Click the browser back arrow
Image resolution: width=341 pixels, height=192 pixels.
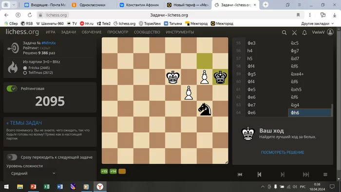6,15
